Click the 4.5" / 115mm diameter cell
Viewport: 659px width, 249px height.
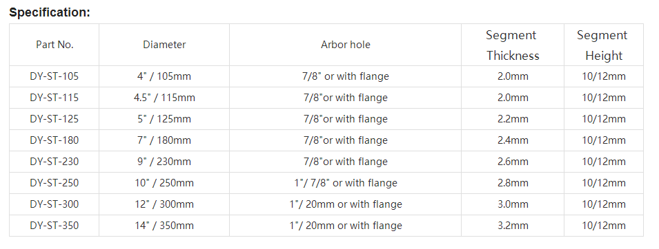pos(164,98)
